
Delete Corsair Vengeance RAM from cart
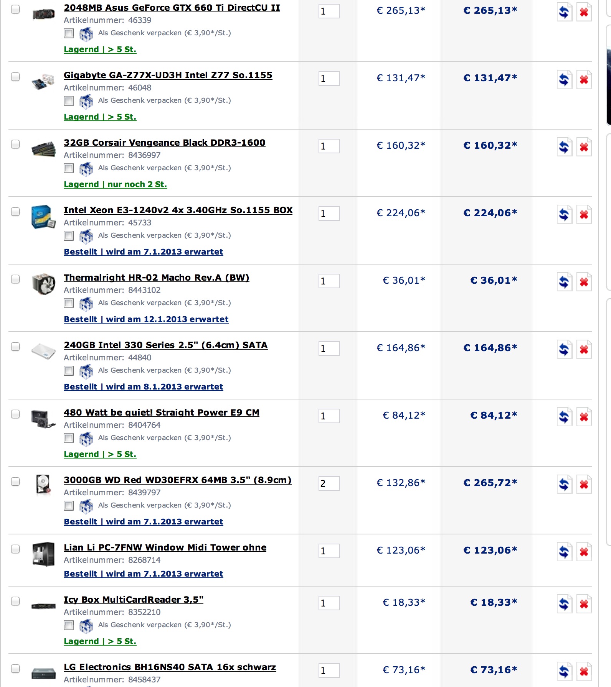tap(584, 147)
